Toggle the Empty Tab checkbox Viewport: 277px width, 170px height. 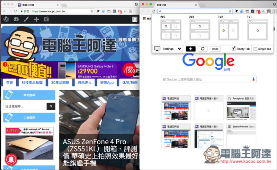[x=233, y=49]
